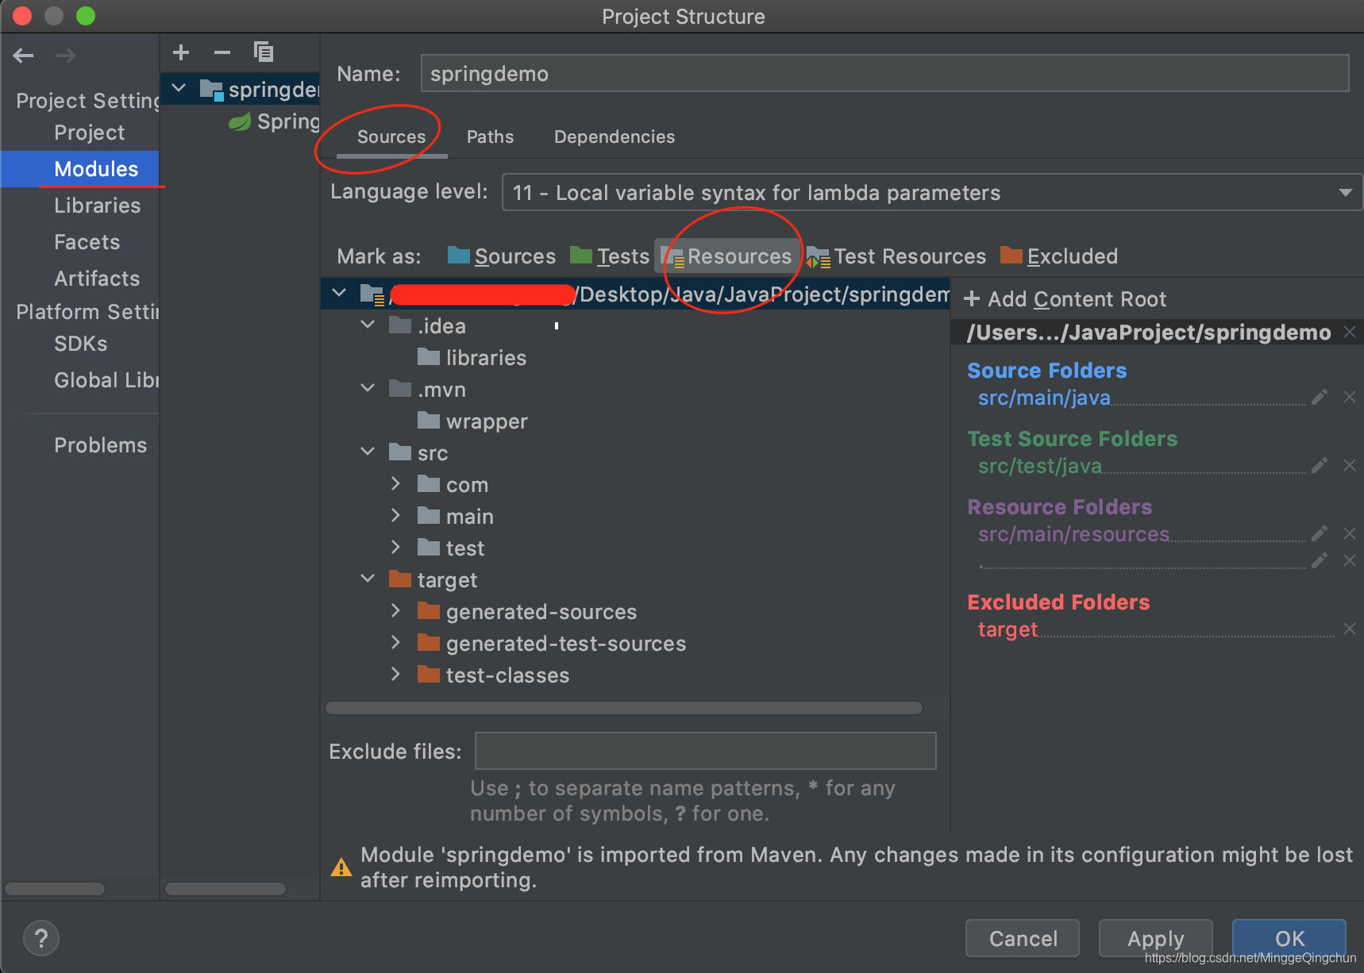The width and height of the screenshot is (1364, 973).
Task: Expand the generated-test-sources folder
Action: pos(395,642)
